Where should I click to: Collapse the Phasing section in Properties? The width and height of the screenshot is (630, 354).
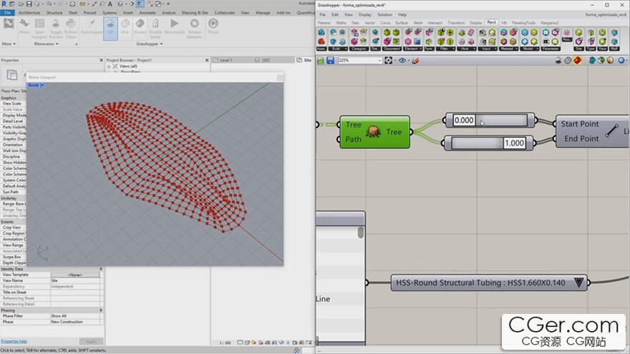coord(101,310)
